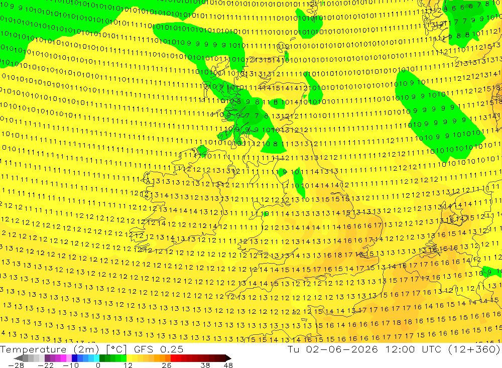The width and height of the screenshot is (502, 368).
Task: Click the "Temperature (2m) [°C]" map title
Action: click(63, 349)
